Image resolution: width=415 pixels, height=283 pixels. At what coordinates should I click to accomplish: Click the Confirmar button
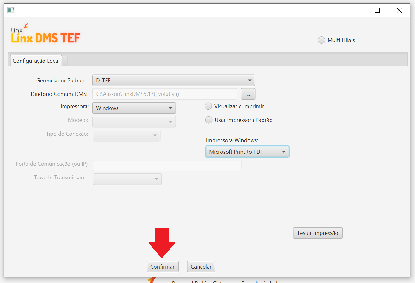162,266
